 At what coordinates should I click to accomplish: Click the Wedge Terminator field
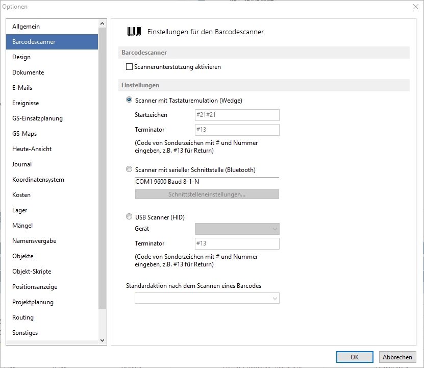[x=237, y=130]
